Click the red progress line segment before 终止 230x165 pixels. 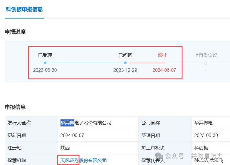click(x=147, y=63)
